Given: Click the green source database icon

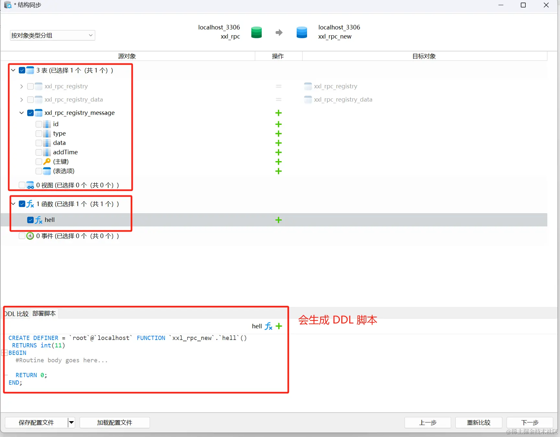Looking at the screenshot, I should tap(256, 32).
